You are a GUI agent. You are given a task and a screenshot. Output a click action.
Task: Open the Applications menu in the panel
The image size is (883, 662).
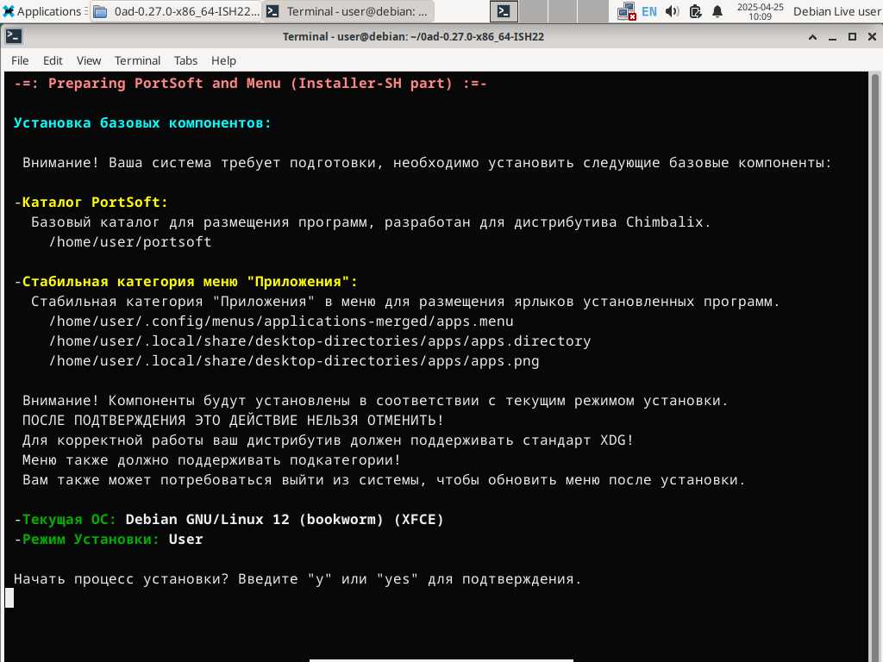point(44,11)
